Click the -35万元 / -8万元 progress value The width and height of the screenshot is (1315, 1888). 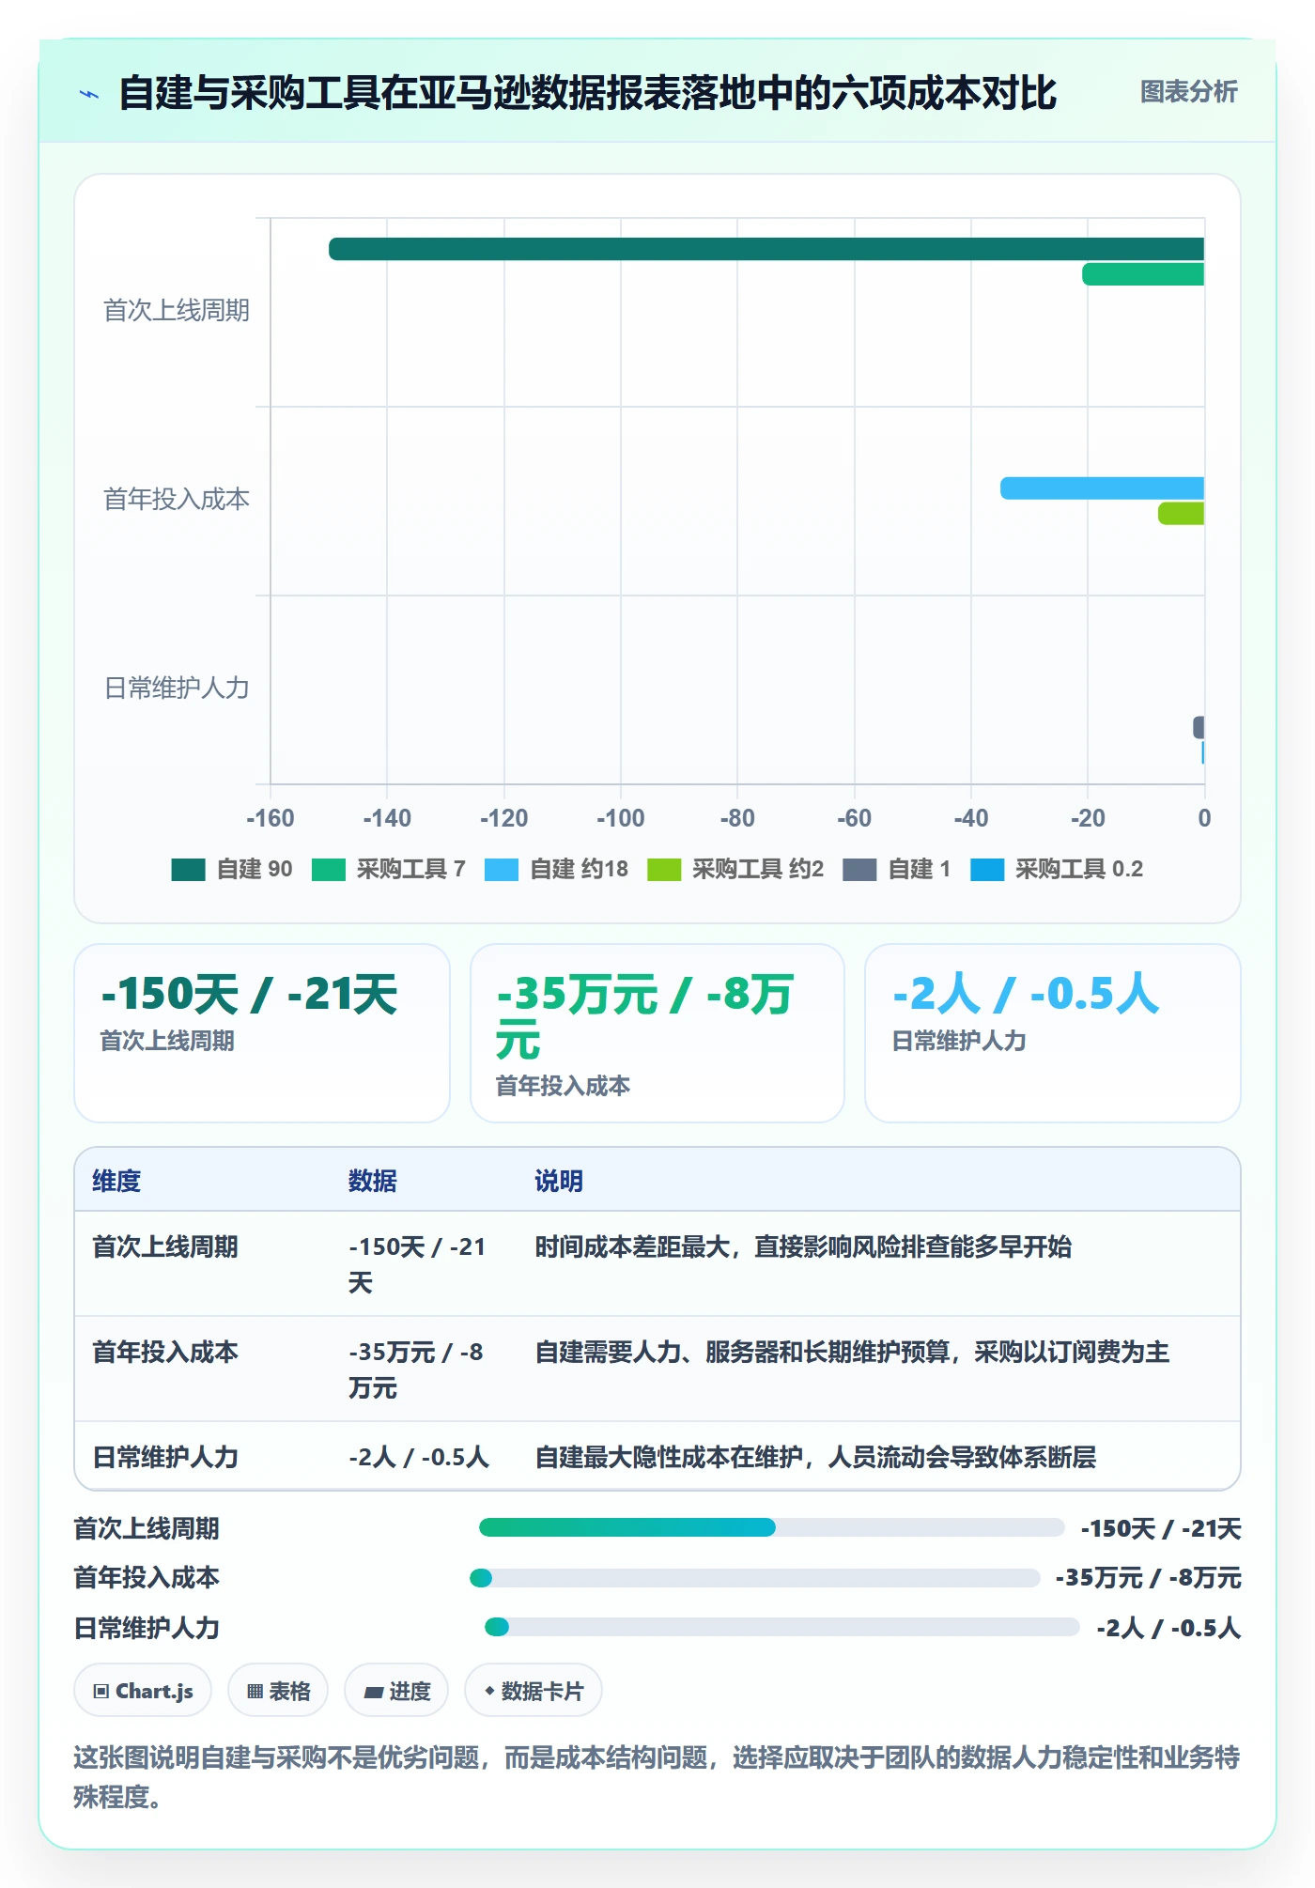(x=1148, y=1578)
